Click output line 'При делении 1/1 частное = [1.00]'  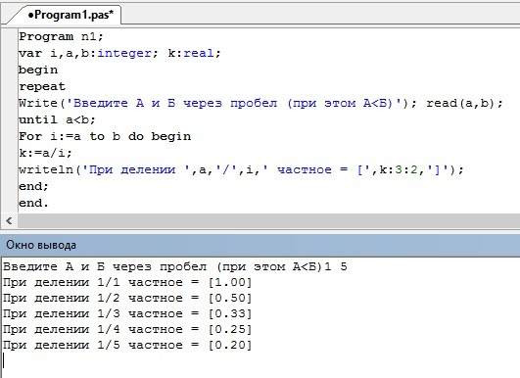pyautogui.click(x=127, y=282)
